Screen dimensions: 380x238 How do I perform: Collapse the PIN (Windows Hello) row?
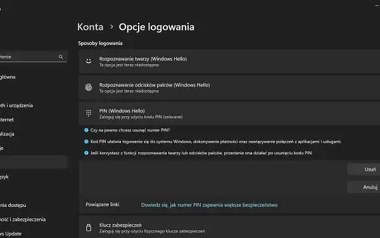[229, 114]
